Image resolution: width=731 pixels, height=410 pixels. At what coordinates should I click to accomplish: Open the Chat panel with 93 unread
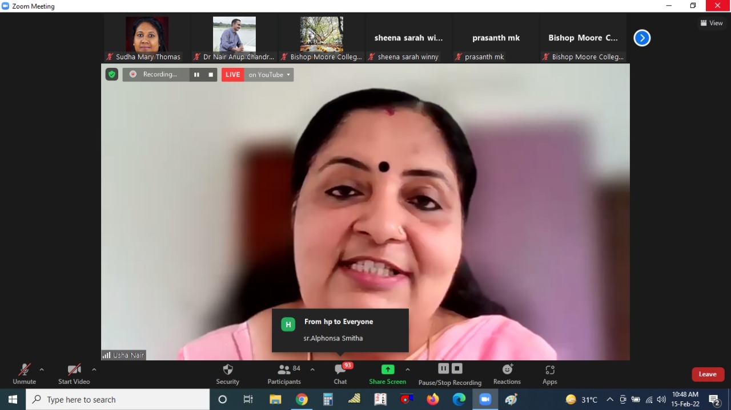(340, 374)
